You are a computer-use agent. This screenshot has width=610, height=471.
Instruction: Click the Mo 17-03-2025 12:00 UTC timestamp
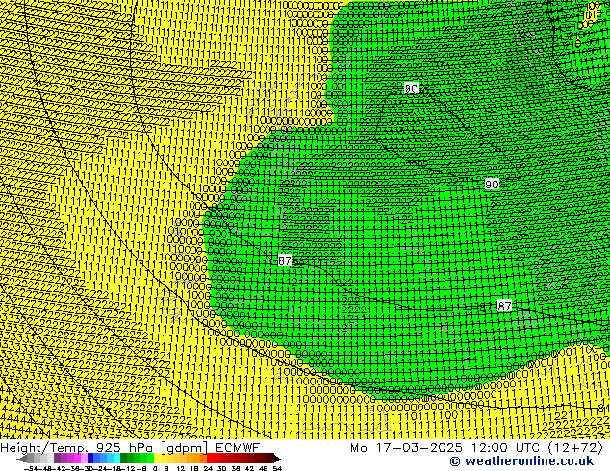476,447
